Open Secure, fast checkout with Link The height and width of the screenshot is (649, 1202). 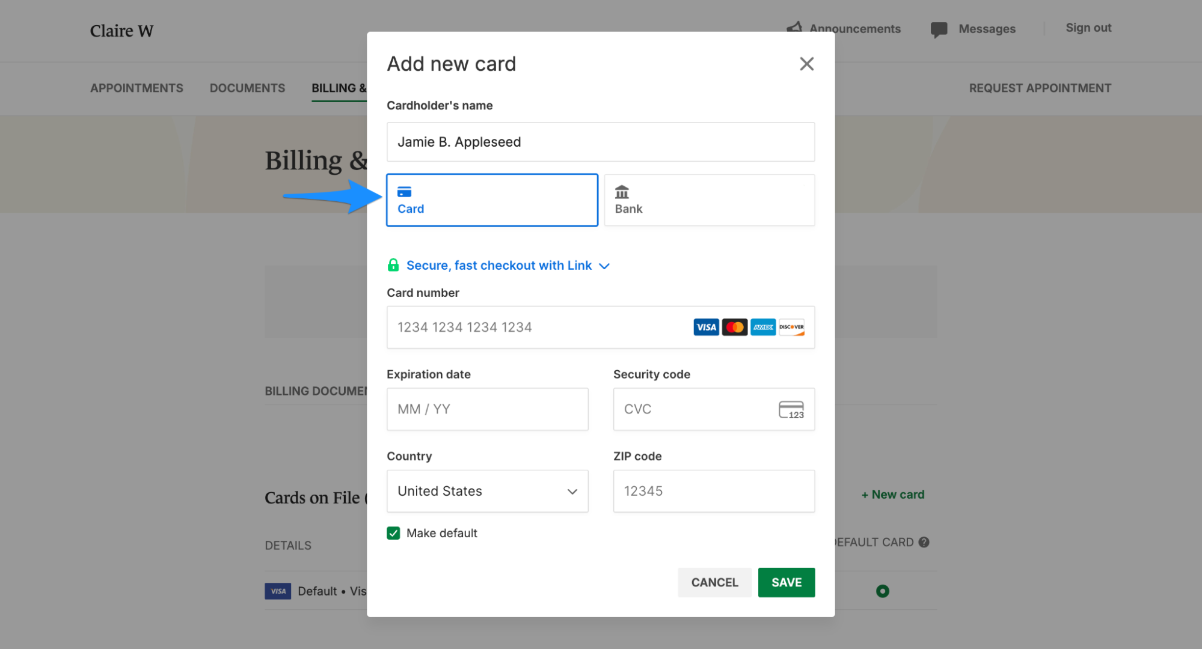498,265
